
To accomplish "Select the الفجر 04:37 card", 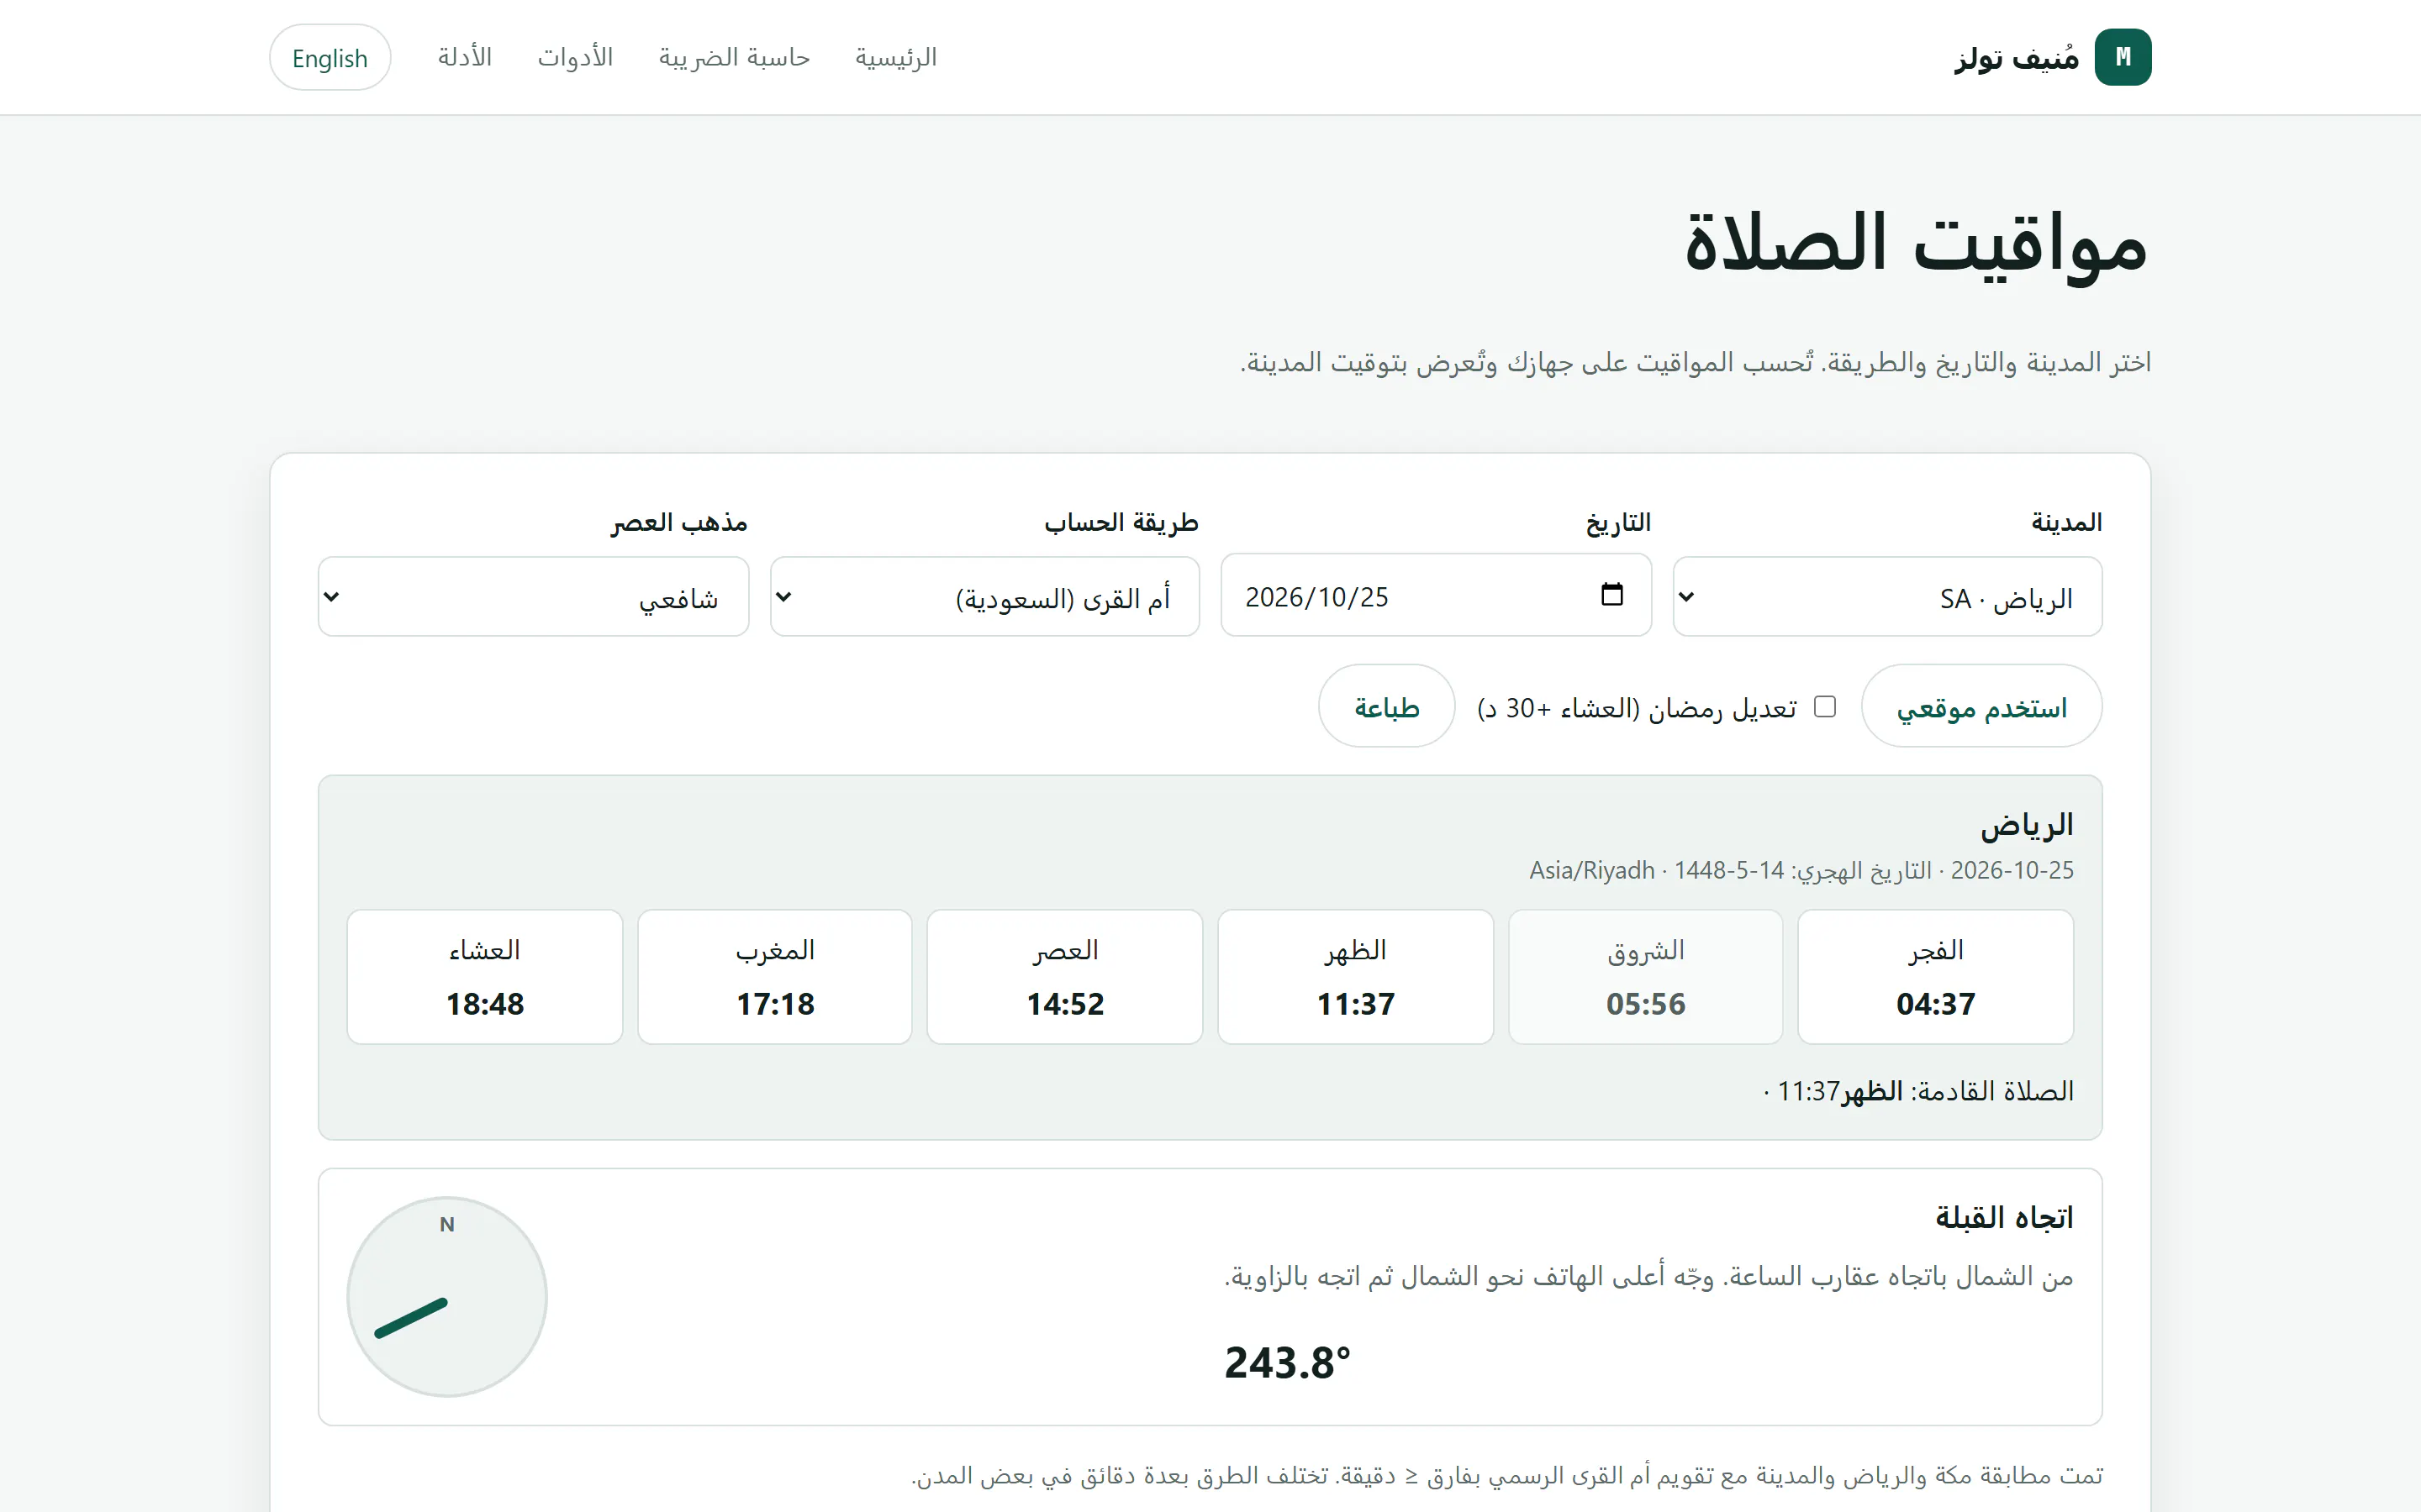I will [1936, 977].
